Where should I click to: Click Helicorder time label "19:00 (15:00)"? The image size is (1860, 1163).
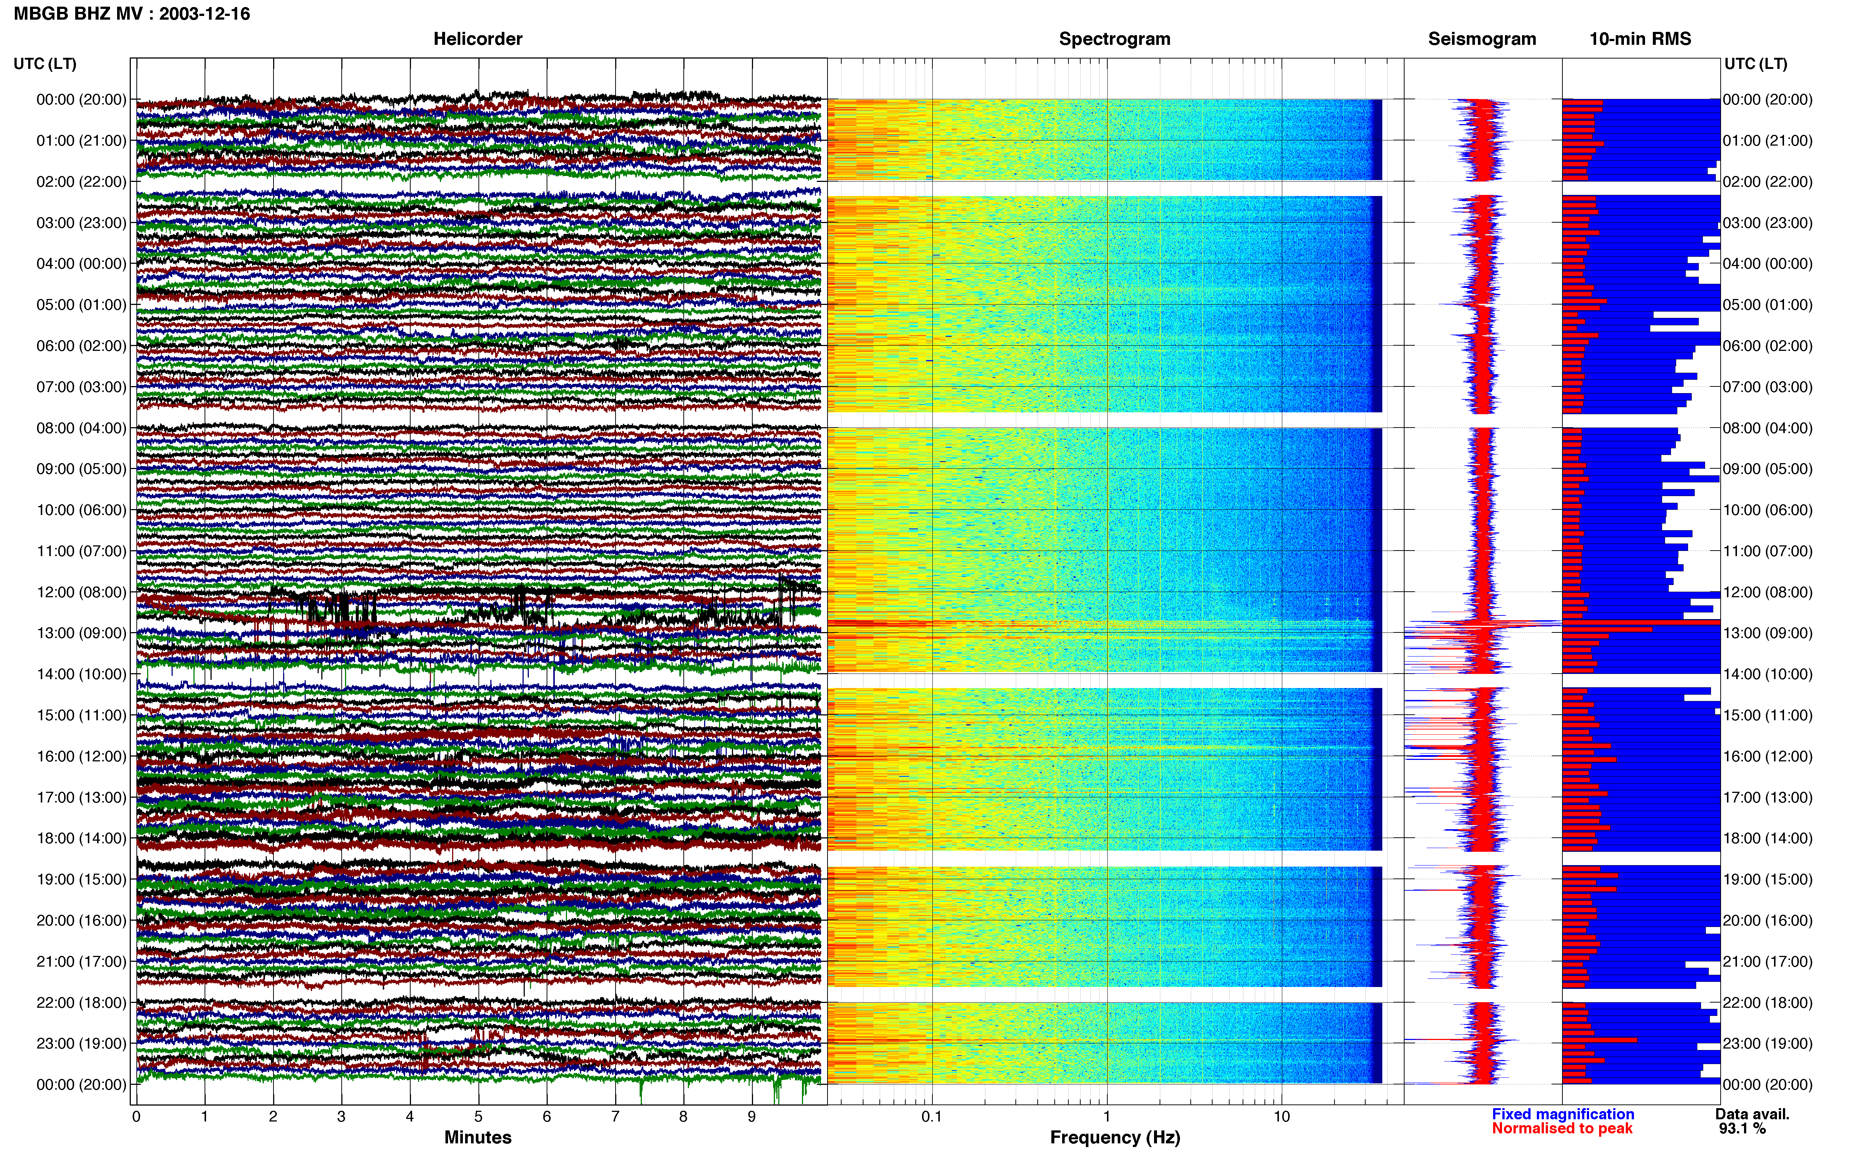coord(82,879)
